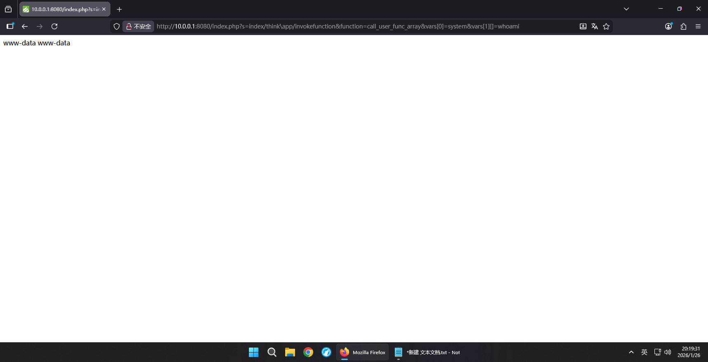Open a new tab with plus button
708x362 pixels.
pos(120,9)
